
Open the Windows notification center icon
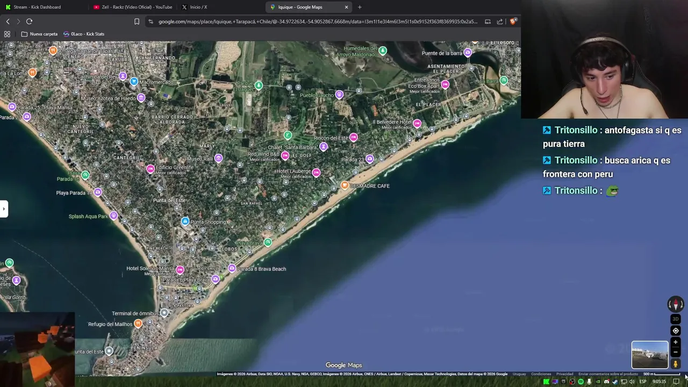(x=676, y=382)
